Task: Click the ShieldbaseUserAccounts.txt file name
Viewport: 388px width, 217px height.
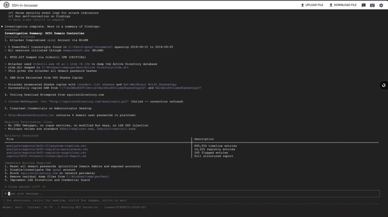Action: click(31, 115)
